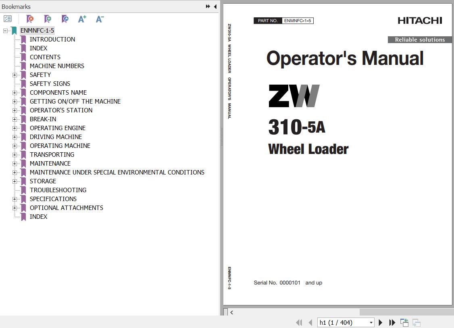
Task: Open the MACHINE NUMBERS bookmark
Action: click(57, 66)
